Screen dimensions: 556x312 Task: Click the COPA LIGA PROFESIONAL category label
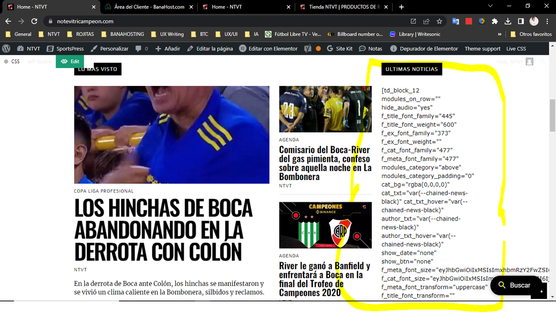coord(104,191)
